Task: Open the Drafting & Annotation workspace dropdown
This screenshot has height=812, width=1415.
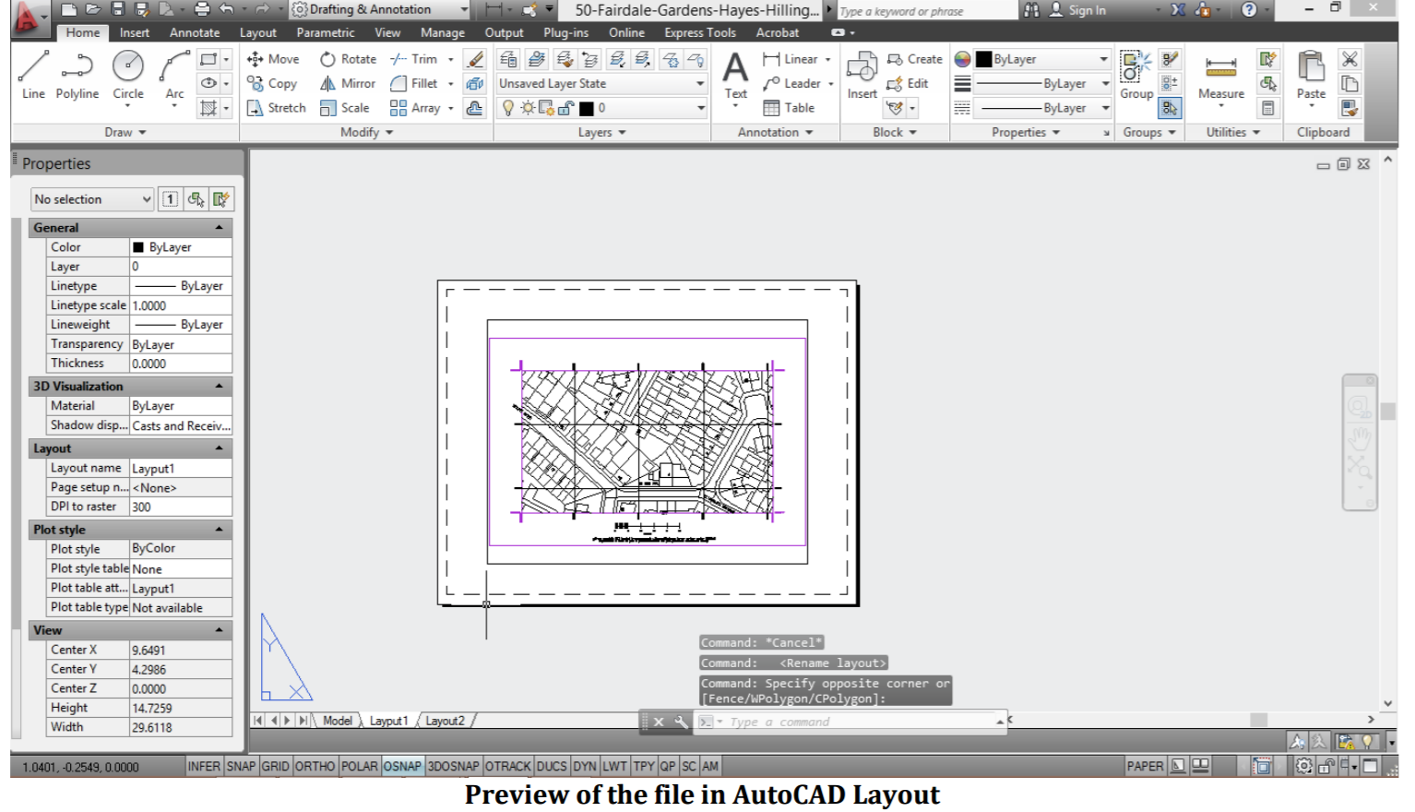Action: click(x=466, y=9)
